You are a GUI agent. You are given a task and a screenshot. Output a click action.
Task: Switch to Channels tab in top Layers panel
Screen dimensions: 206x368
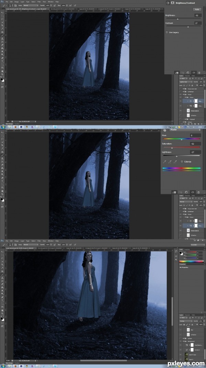pos(187,76)
